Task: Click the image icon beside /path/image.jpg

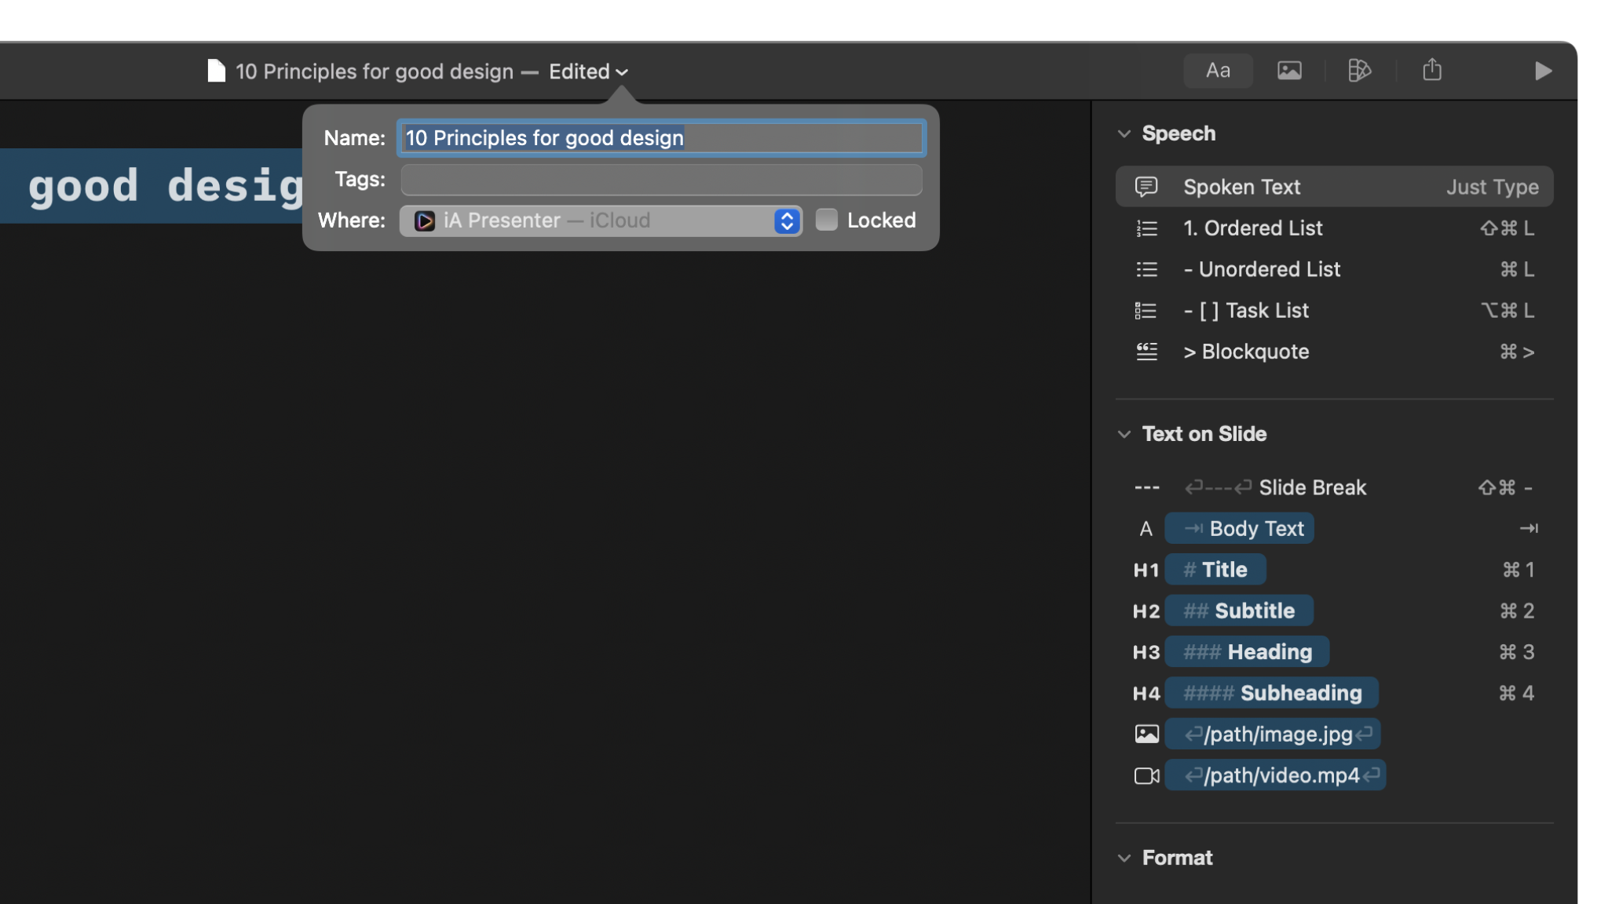Action: (1146, 734)
